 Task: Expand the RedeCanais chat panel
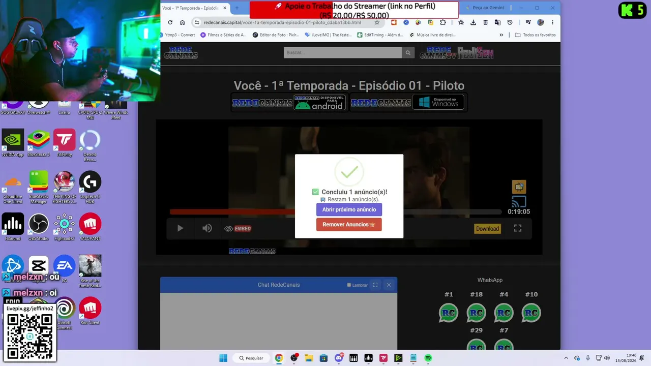click(x=375, y=285)
